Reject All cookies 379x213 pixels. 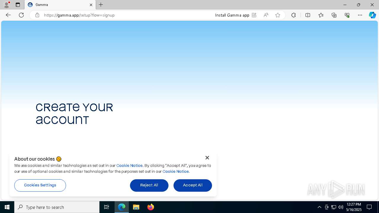[149, 185]
